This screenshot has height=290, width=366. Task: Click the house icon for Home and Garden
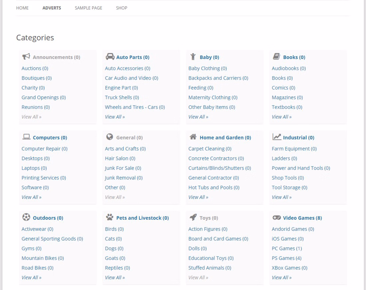click(x=193, y=137)
